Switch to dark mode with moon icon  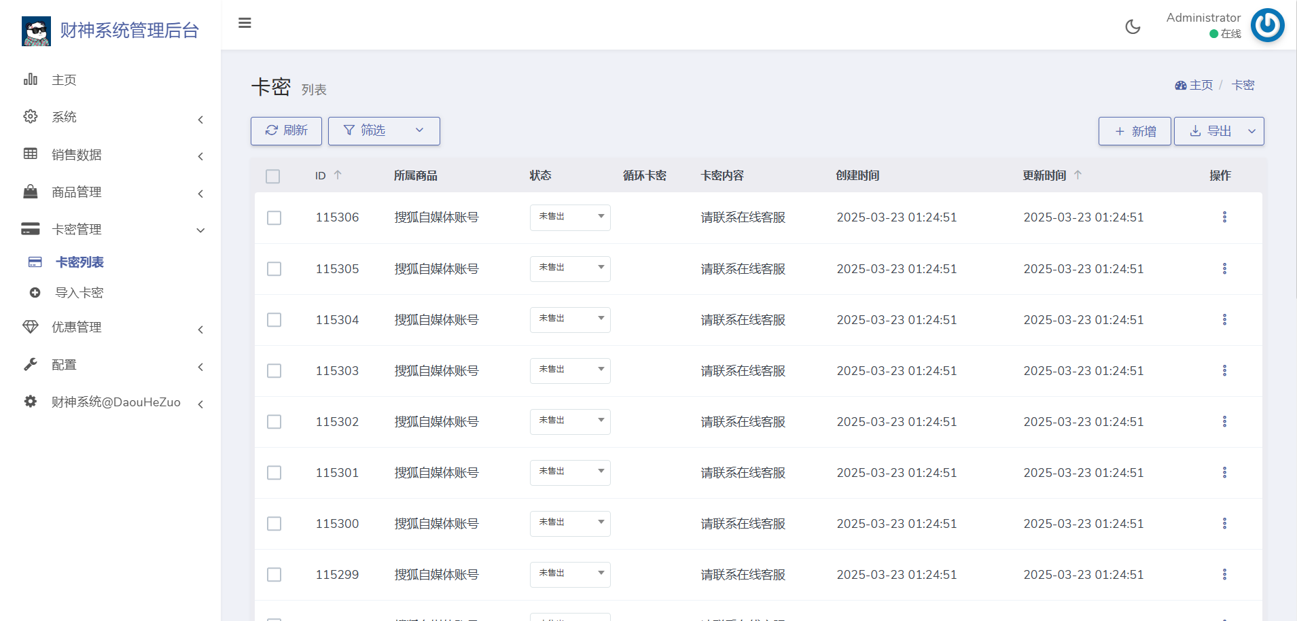[x=1133, y=26]
